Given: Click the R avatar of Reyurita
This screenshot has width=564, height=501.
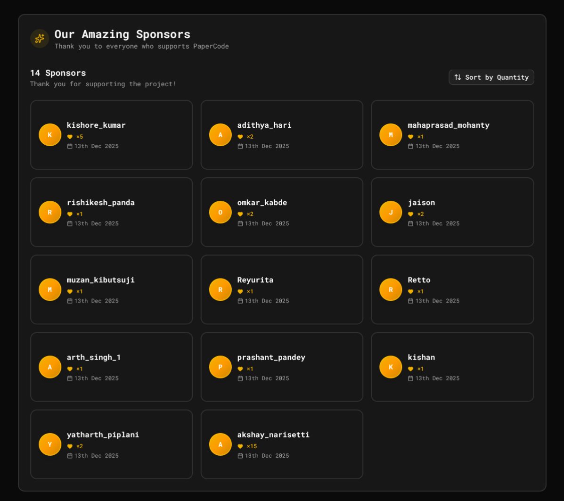Looking at the screenshot, I should pos(220,290).
